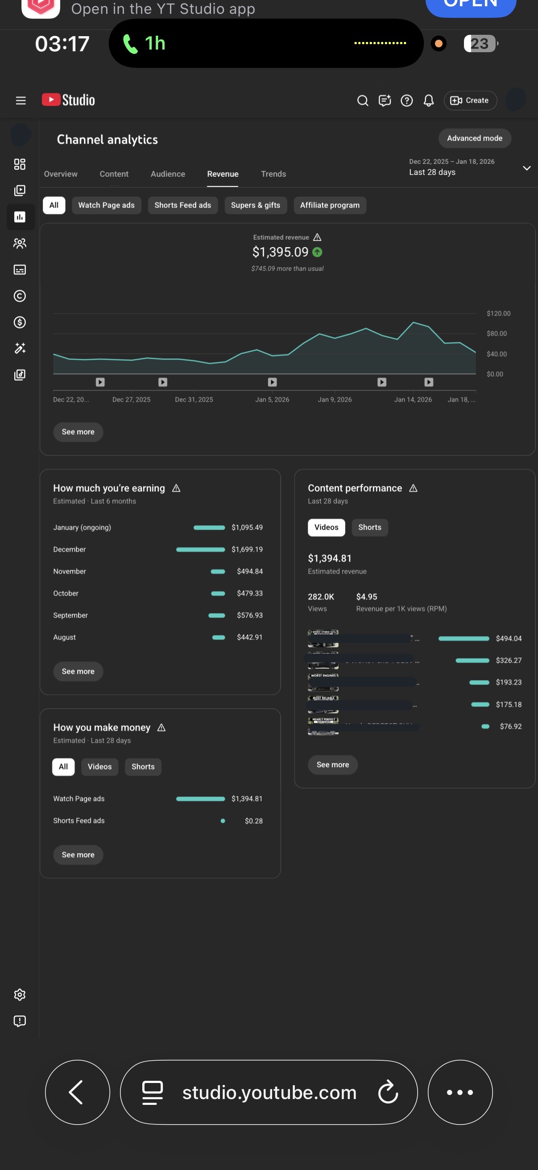Expand Content performance See more
The height and width of the screenshot is (1170, 538).
point(332,765)
